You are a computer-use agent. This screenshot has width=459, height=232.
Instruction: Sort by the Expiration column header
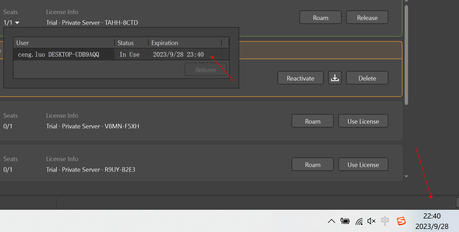click(185, 43)
